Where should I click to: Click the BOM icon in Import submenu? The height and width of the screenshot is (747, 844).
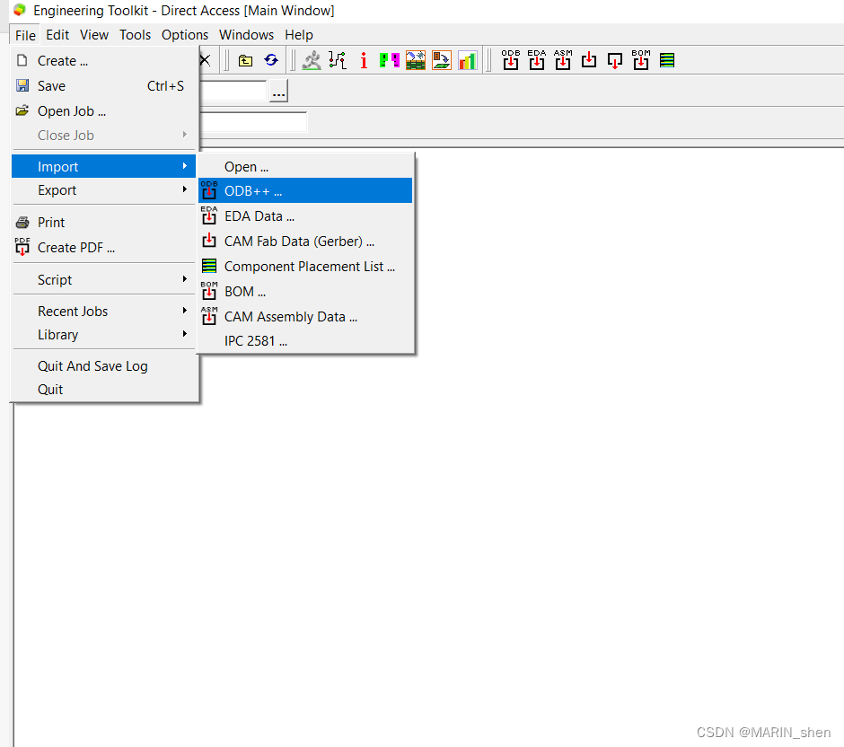pyautogui.click(x=209, y=291)
